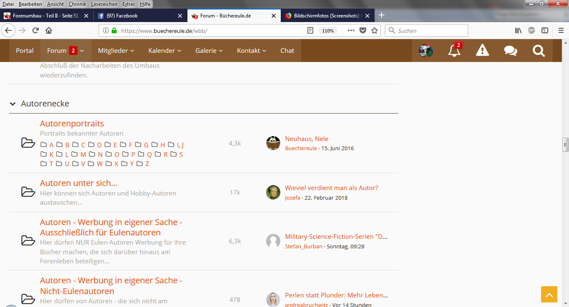The width and height of the screenshot is (569, 307).
Task: Open the conversations speech bubbles icon
Action: (510, 51)
